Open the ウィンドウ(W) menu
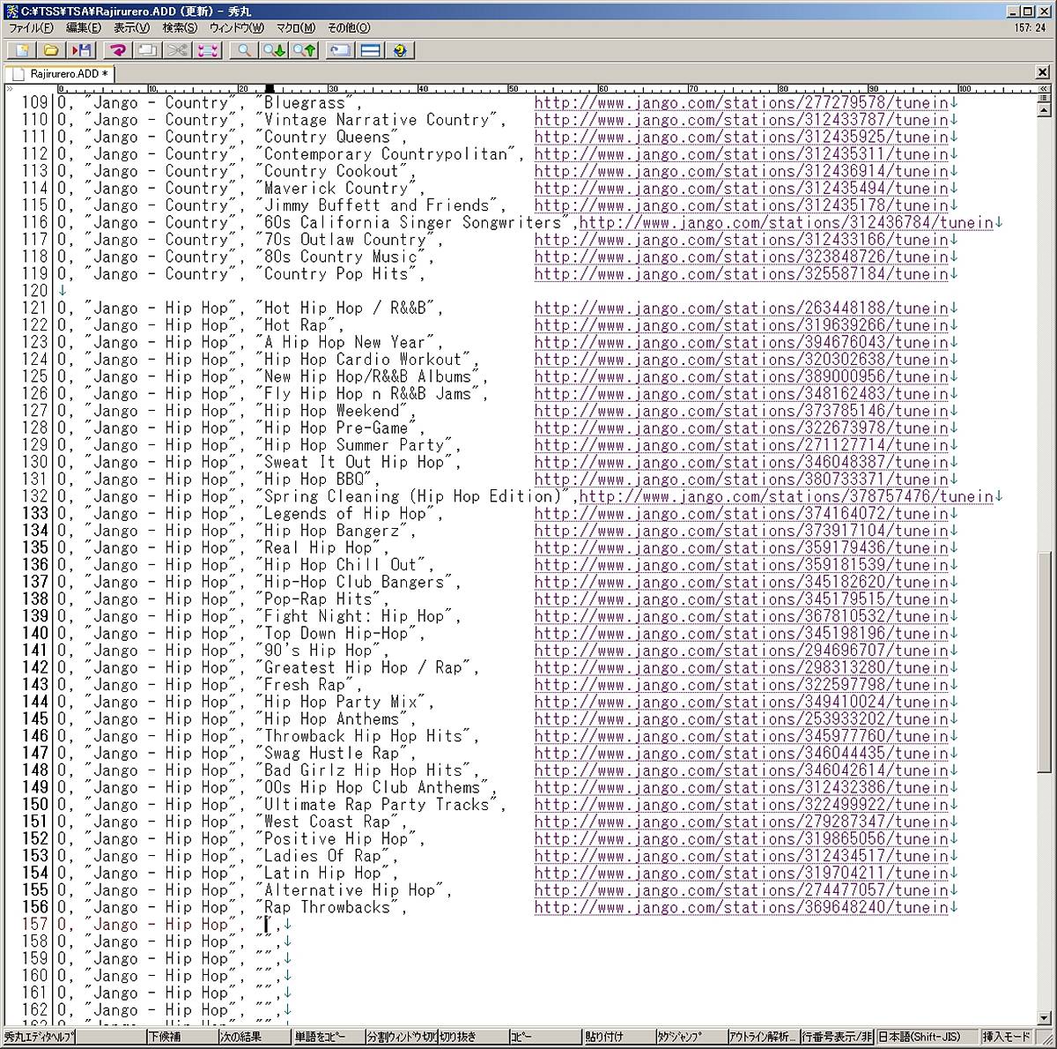Screen dimensions: 1057x1049 coord(236,28)
